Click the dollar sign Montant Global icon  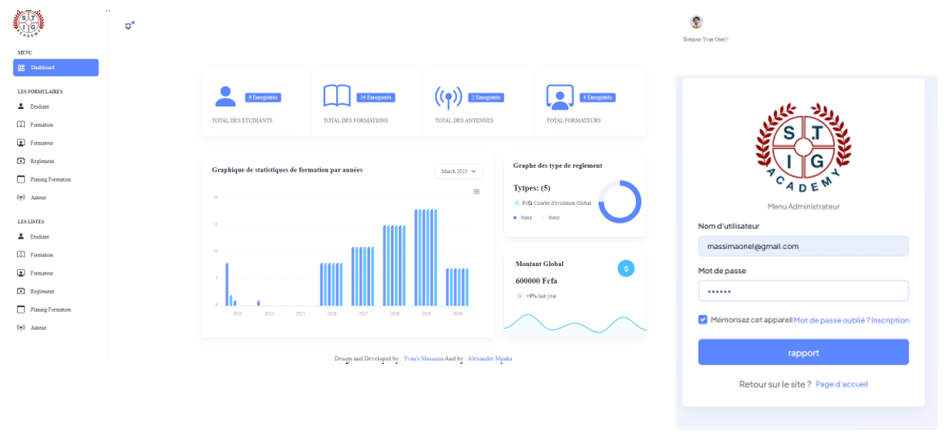(x=626, y=268)
